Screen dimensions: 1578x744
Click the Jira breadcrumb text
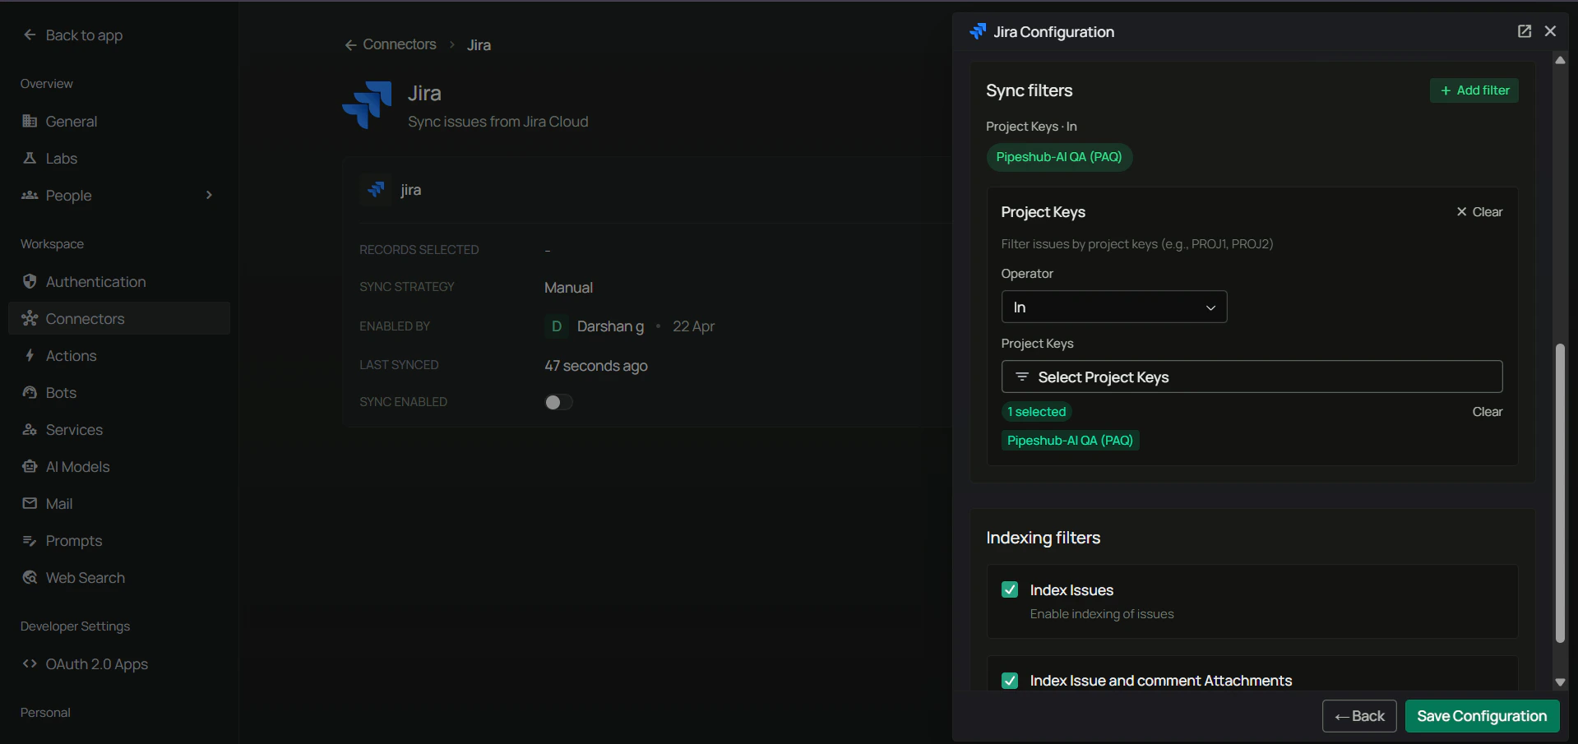(479, 45)
